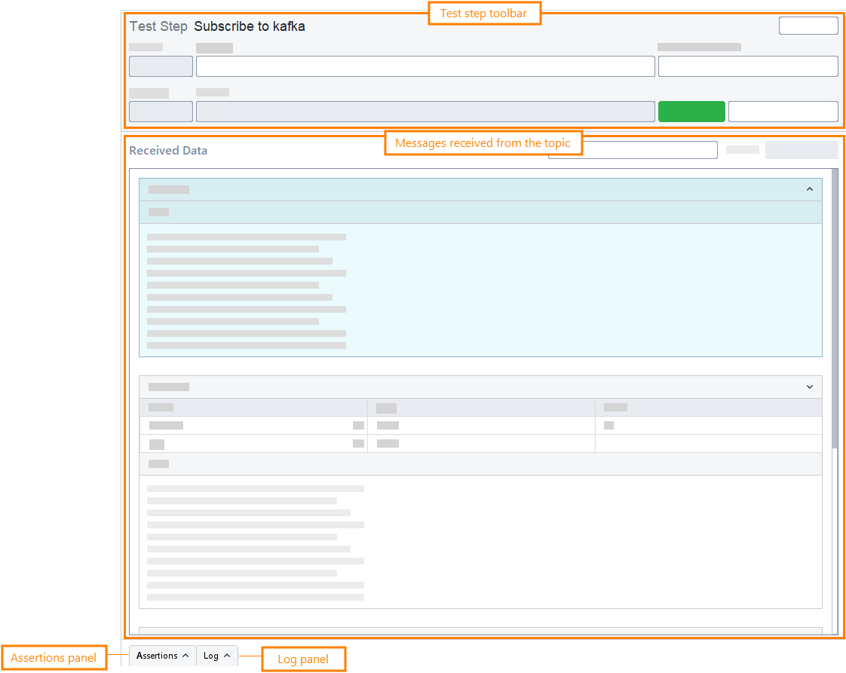Click the status field right of the green button
Screen dimensions: 846x673
coord(783,111)
